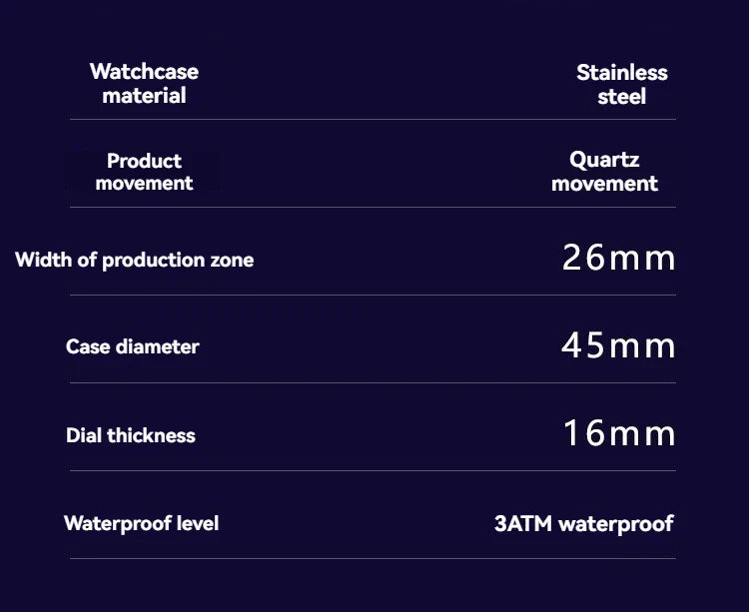Select the 16mm dial thickness value
The height and width of the screenshot is (612, 749).
[618, 434]
